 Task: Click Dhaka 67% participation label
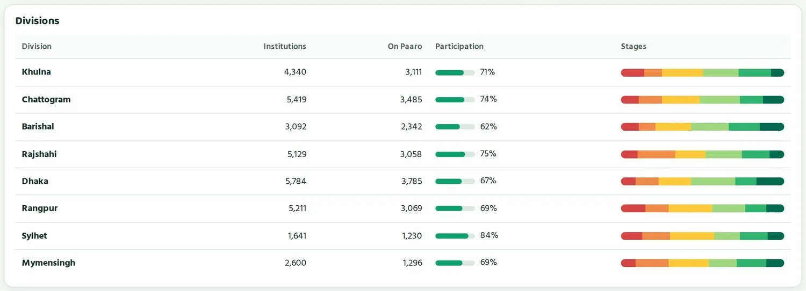tap(488, 181)
